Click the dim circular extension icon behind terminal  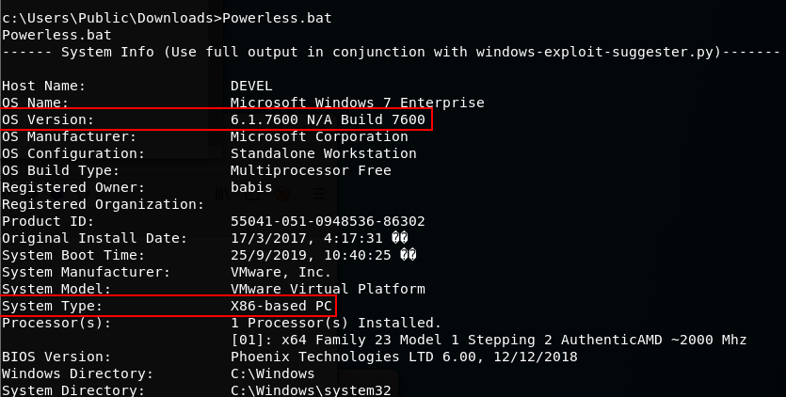click(x=283, y=194)
